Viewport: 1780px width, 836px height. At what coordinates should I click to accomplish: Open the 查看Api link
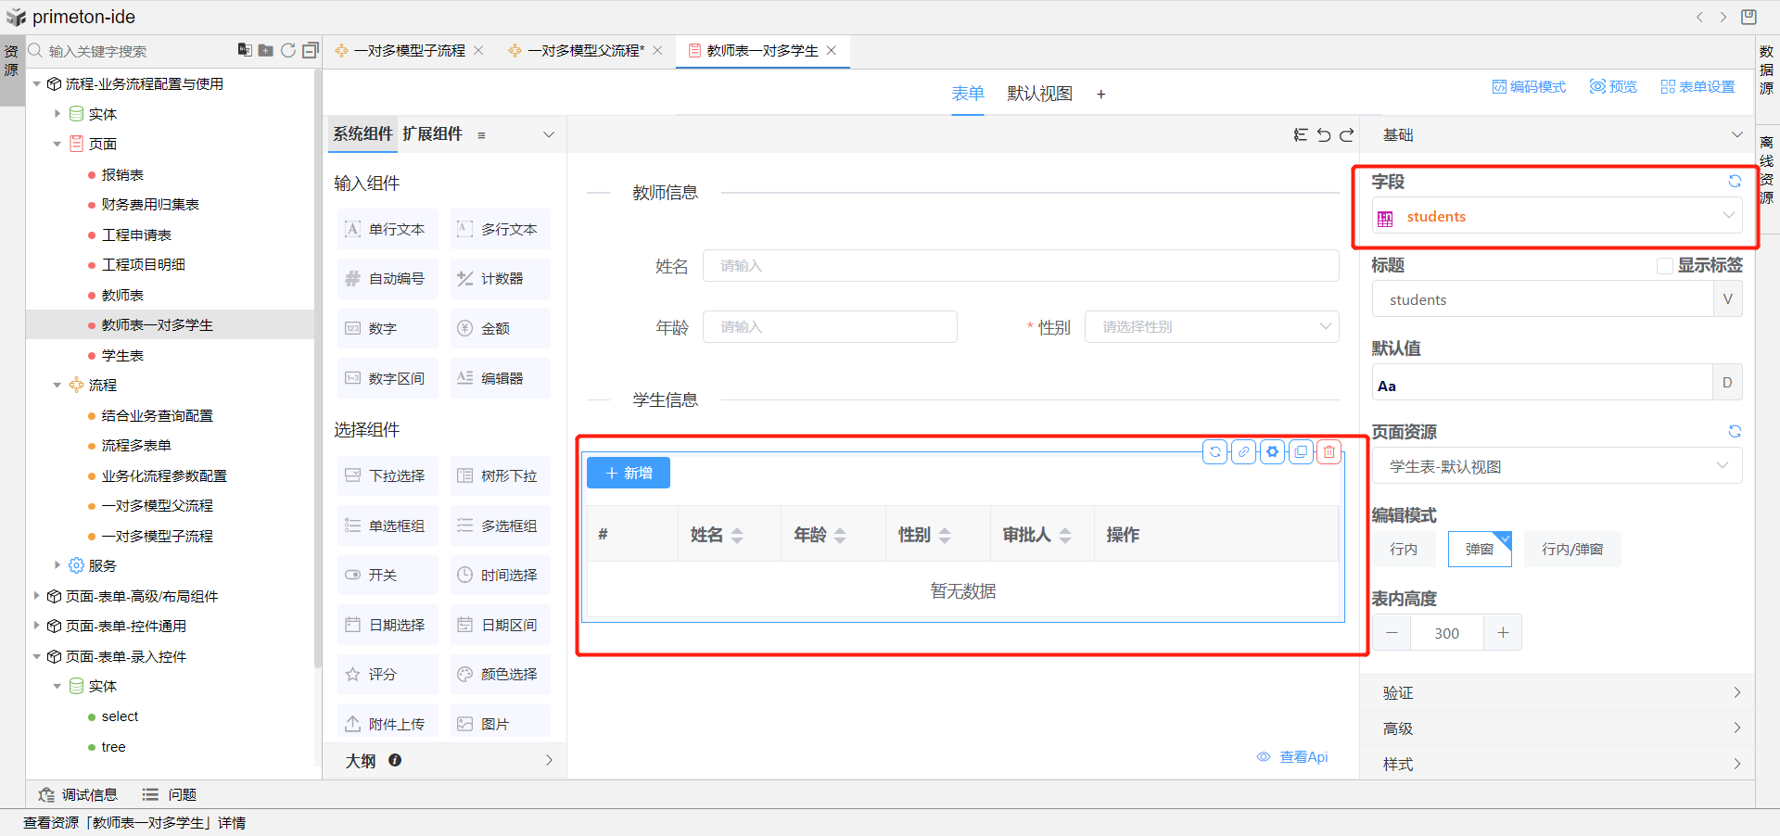(1303, 757)
